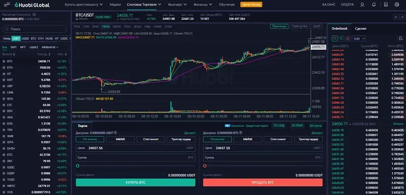The width and height of the screenshot is (406, 195).
Task: Select the USDD market tab
Action: (25, 39)
